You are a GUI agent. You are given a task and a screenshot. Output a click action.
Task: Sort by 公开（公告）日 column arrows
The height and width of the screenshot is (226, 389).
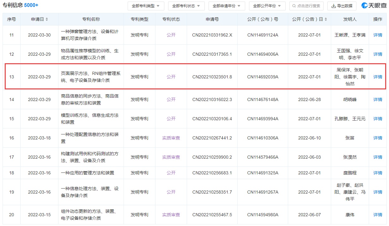click(325, 20)
